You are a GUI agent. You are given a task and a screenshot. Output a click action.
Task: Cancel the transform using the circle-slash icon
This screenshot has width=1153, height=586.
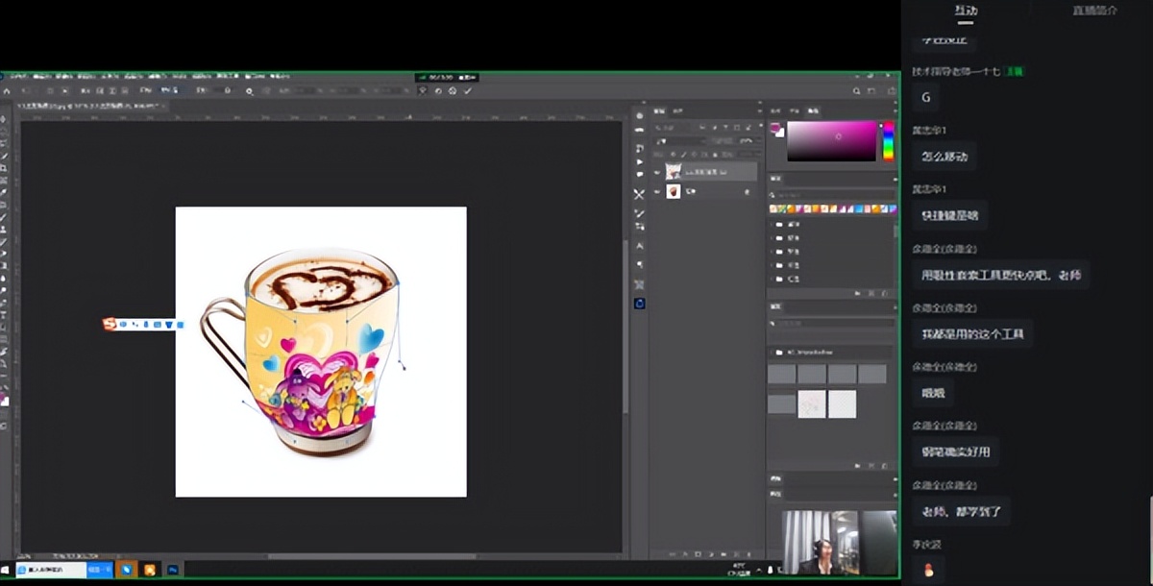pos(438,90)
